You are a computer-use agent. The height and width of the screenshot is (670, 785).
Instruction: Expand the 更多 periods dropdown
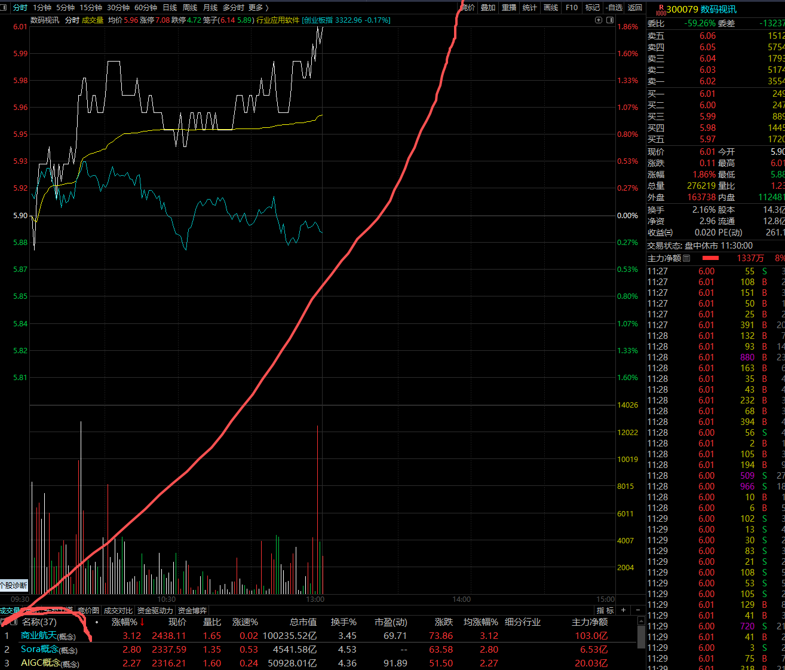point(258,8)
